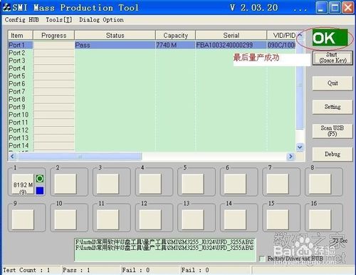Click the Scan USB (F5) button
Image resolution: width=356 pixels, height=275 pixels.
tap(333, 131)
